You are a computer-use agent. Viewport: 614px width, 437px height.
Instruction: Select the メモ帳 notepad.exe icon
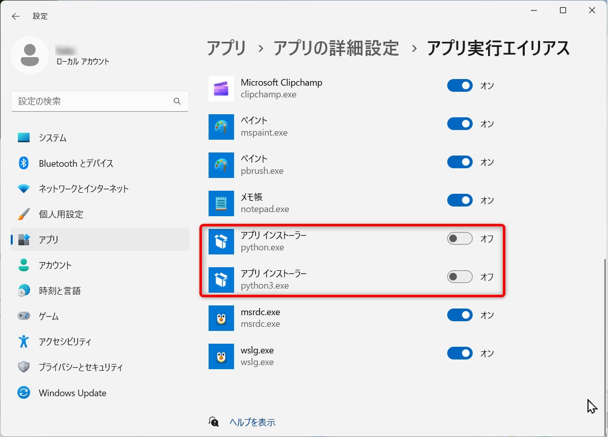tap(221, 203)
